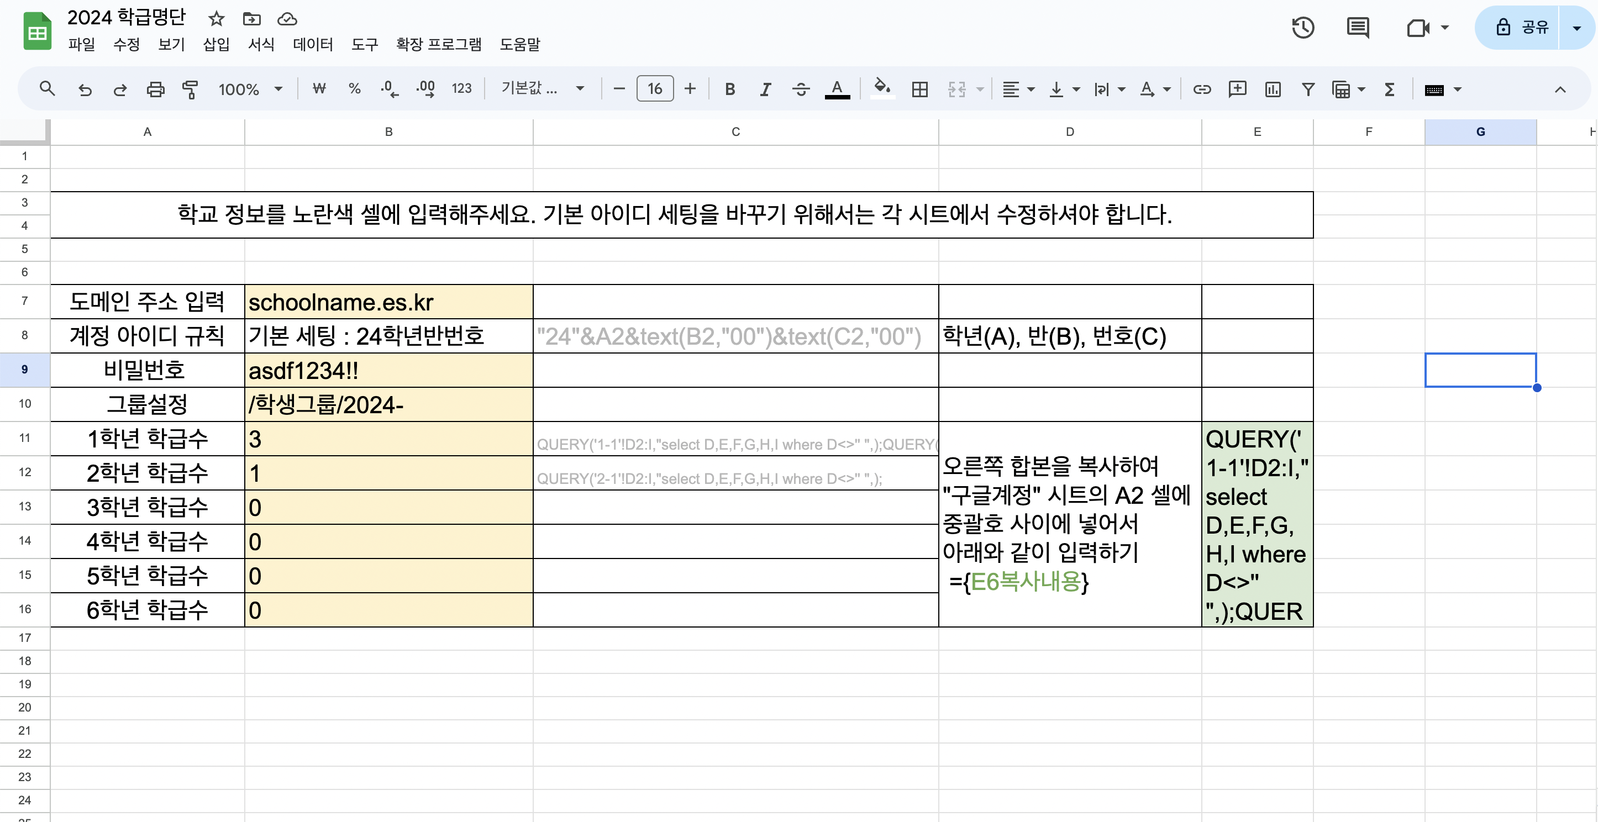Open horizontal align dropdown
The image size is (1598, 822).
click(1018, 89)
